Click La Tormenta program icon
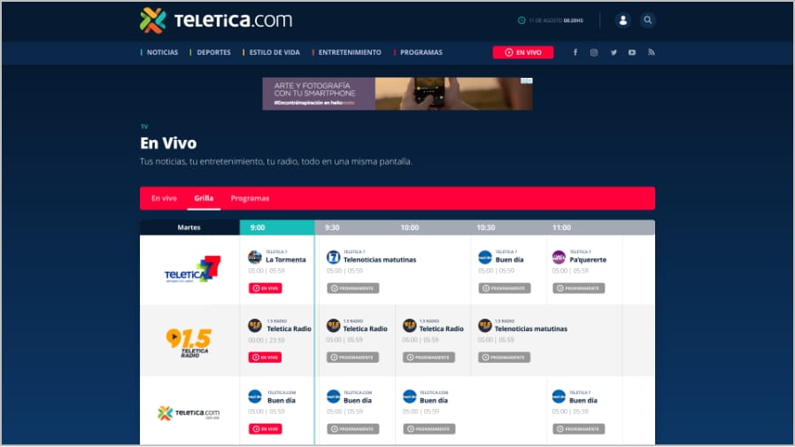795x447 pixels. [254, 257]
